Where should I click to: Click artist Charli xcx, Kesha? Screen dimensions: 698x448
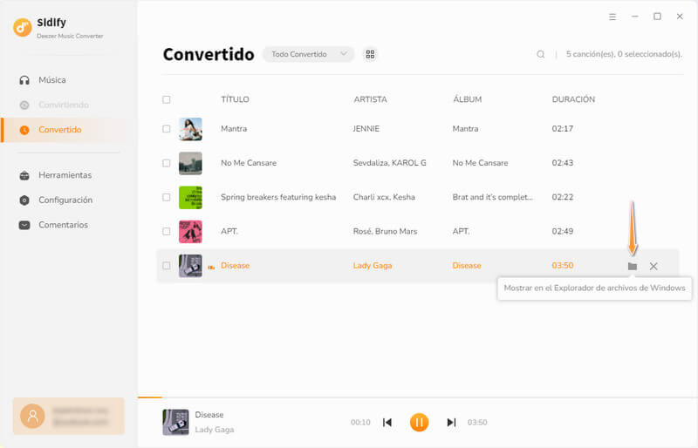click(384, 198)
